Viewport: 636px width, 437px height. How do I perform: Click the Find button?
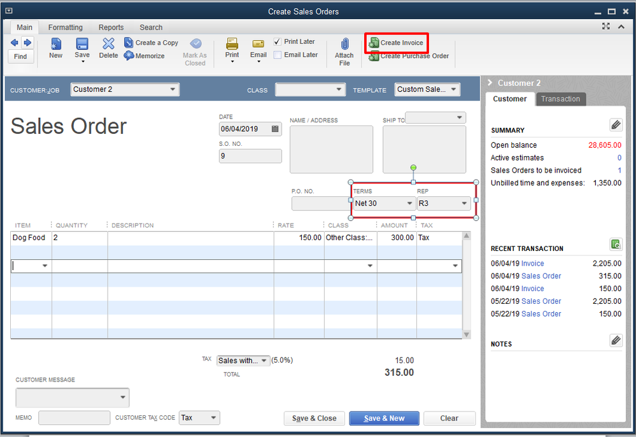20,57
